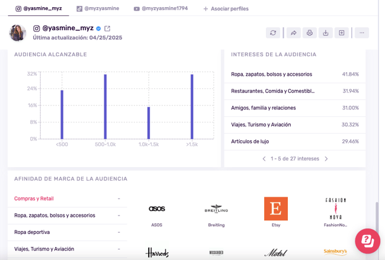Expand the Ropa deportiva category
The height and width of the screenshot is (260, 385).
point(67,232)
